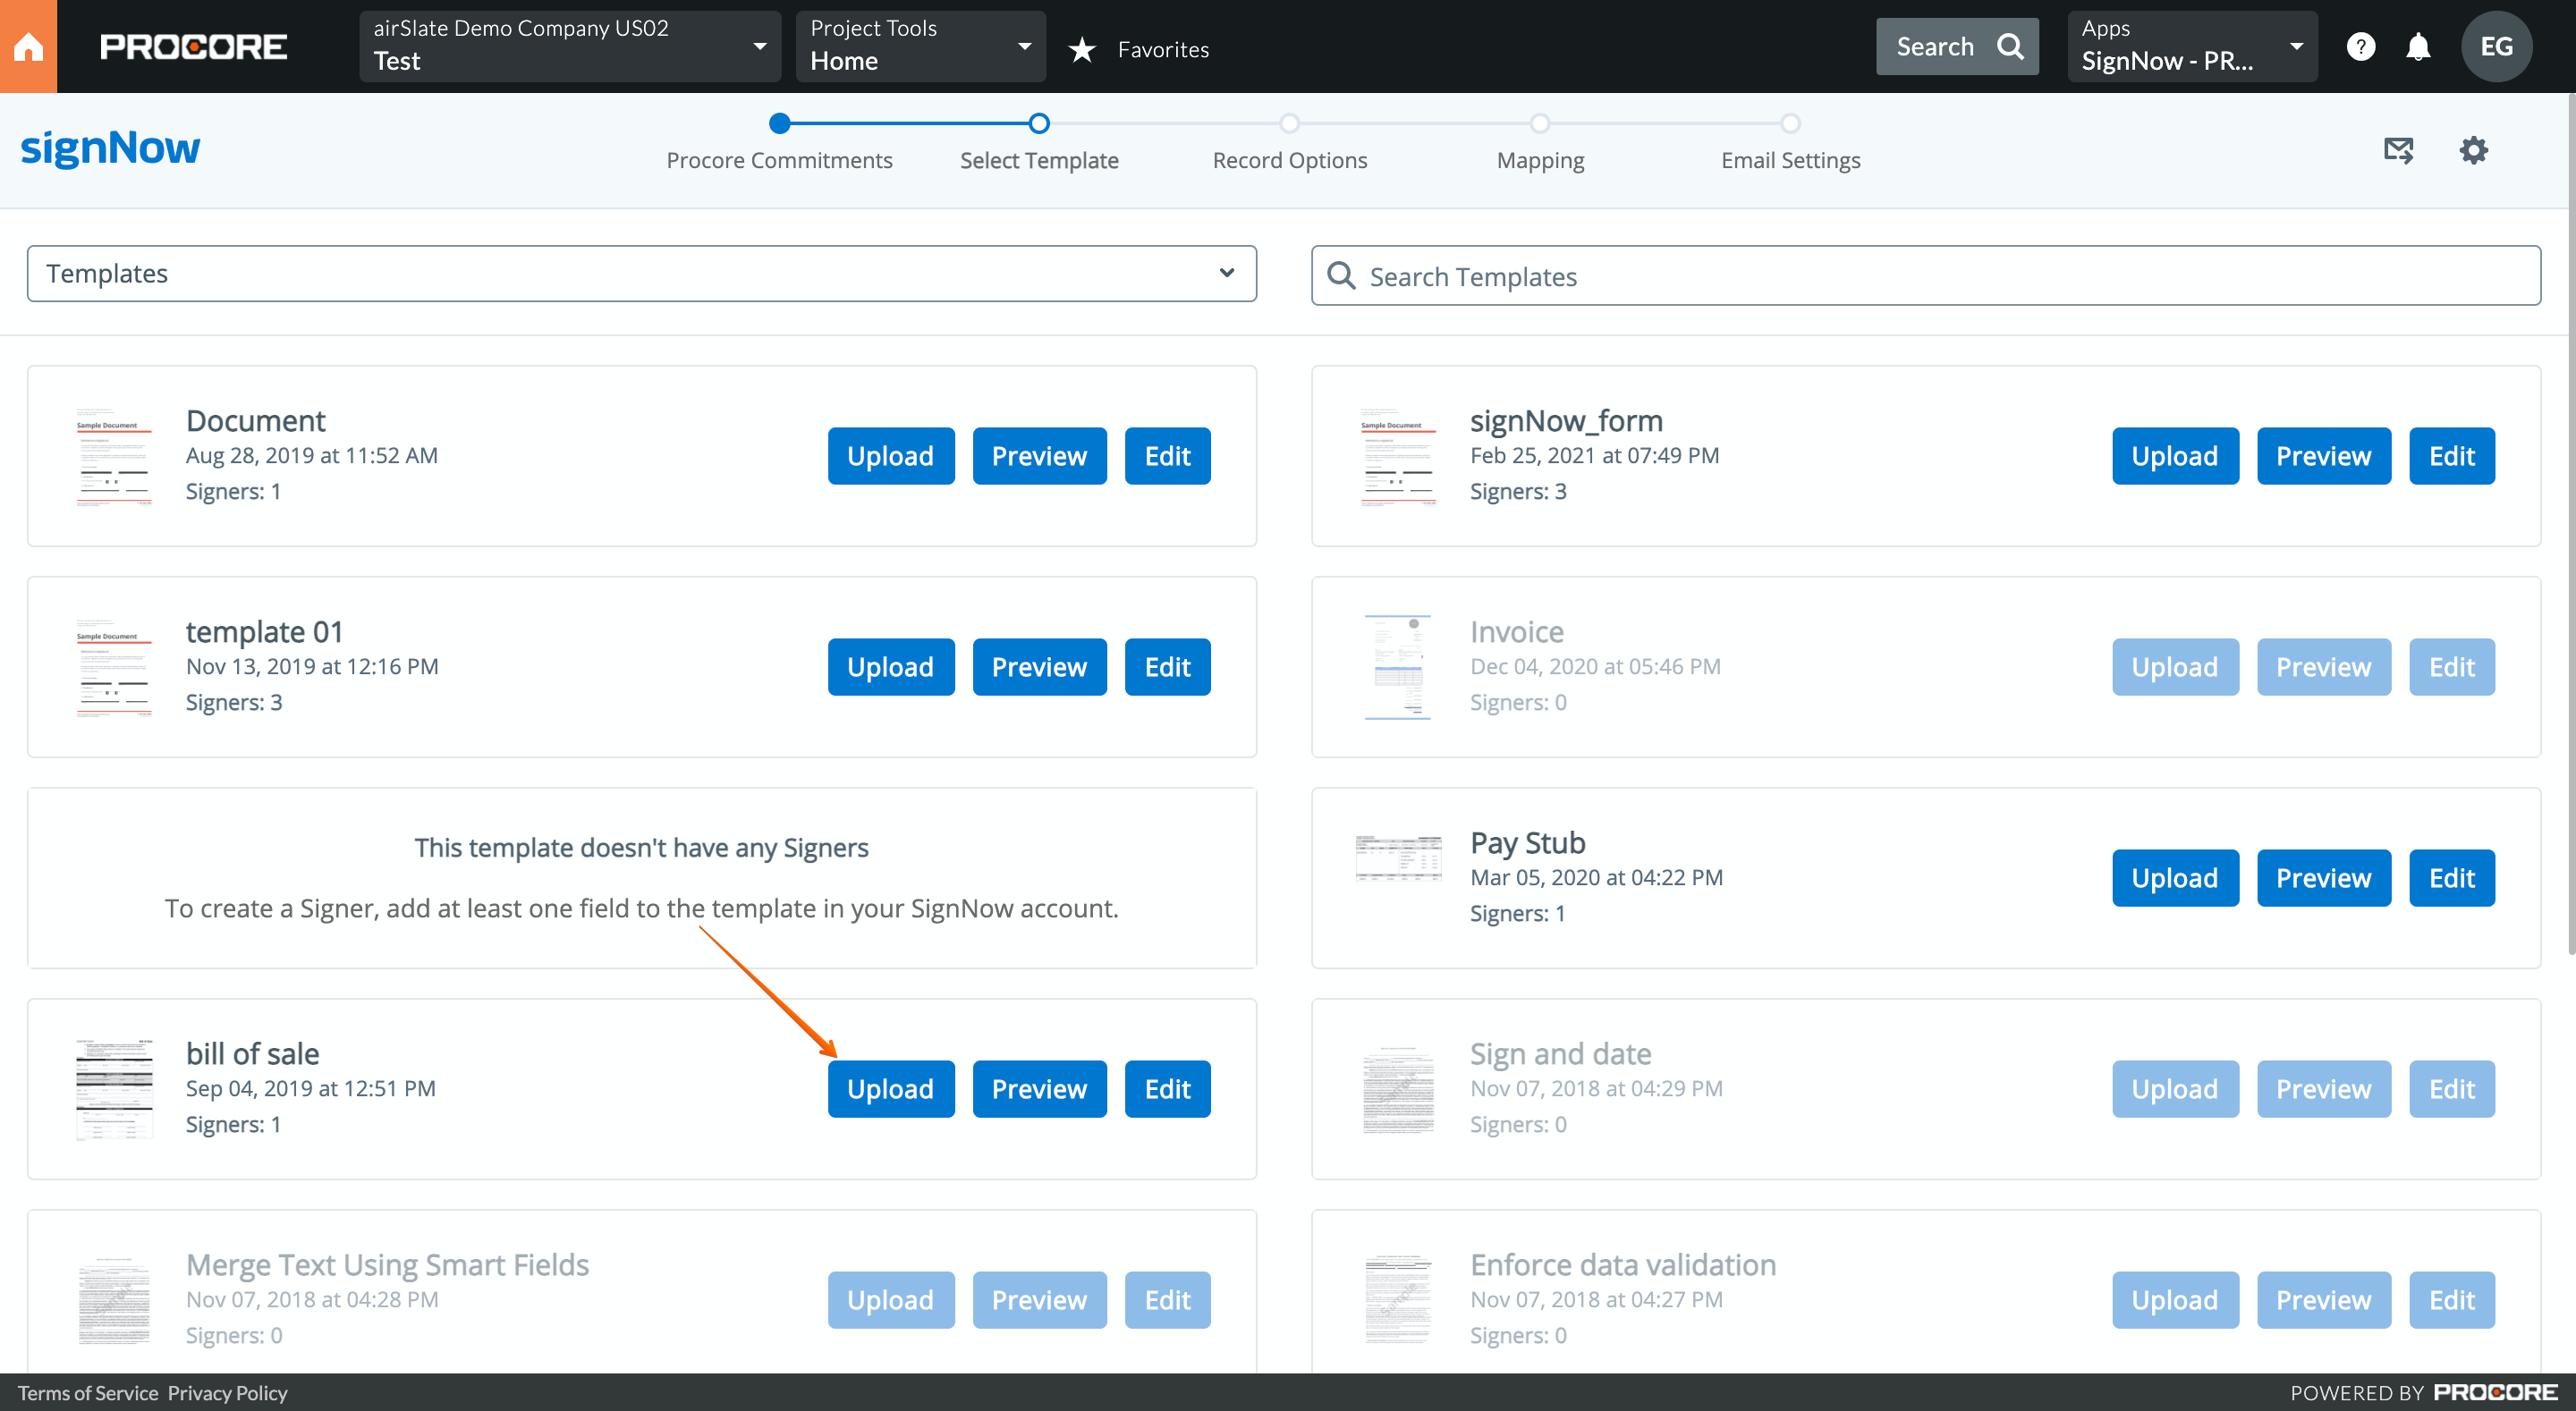The image size is (2576, 1411).
Task: Click the signNow mail forward icon
Action: (x=2398, y=150)
